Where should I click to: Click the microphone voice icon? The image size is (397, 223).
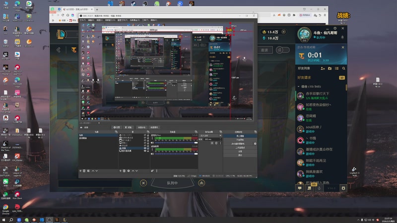click(319, 188)
